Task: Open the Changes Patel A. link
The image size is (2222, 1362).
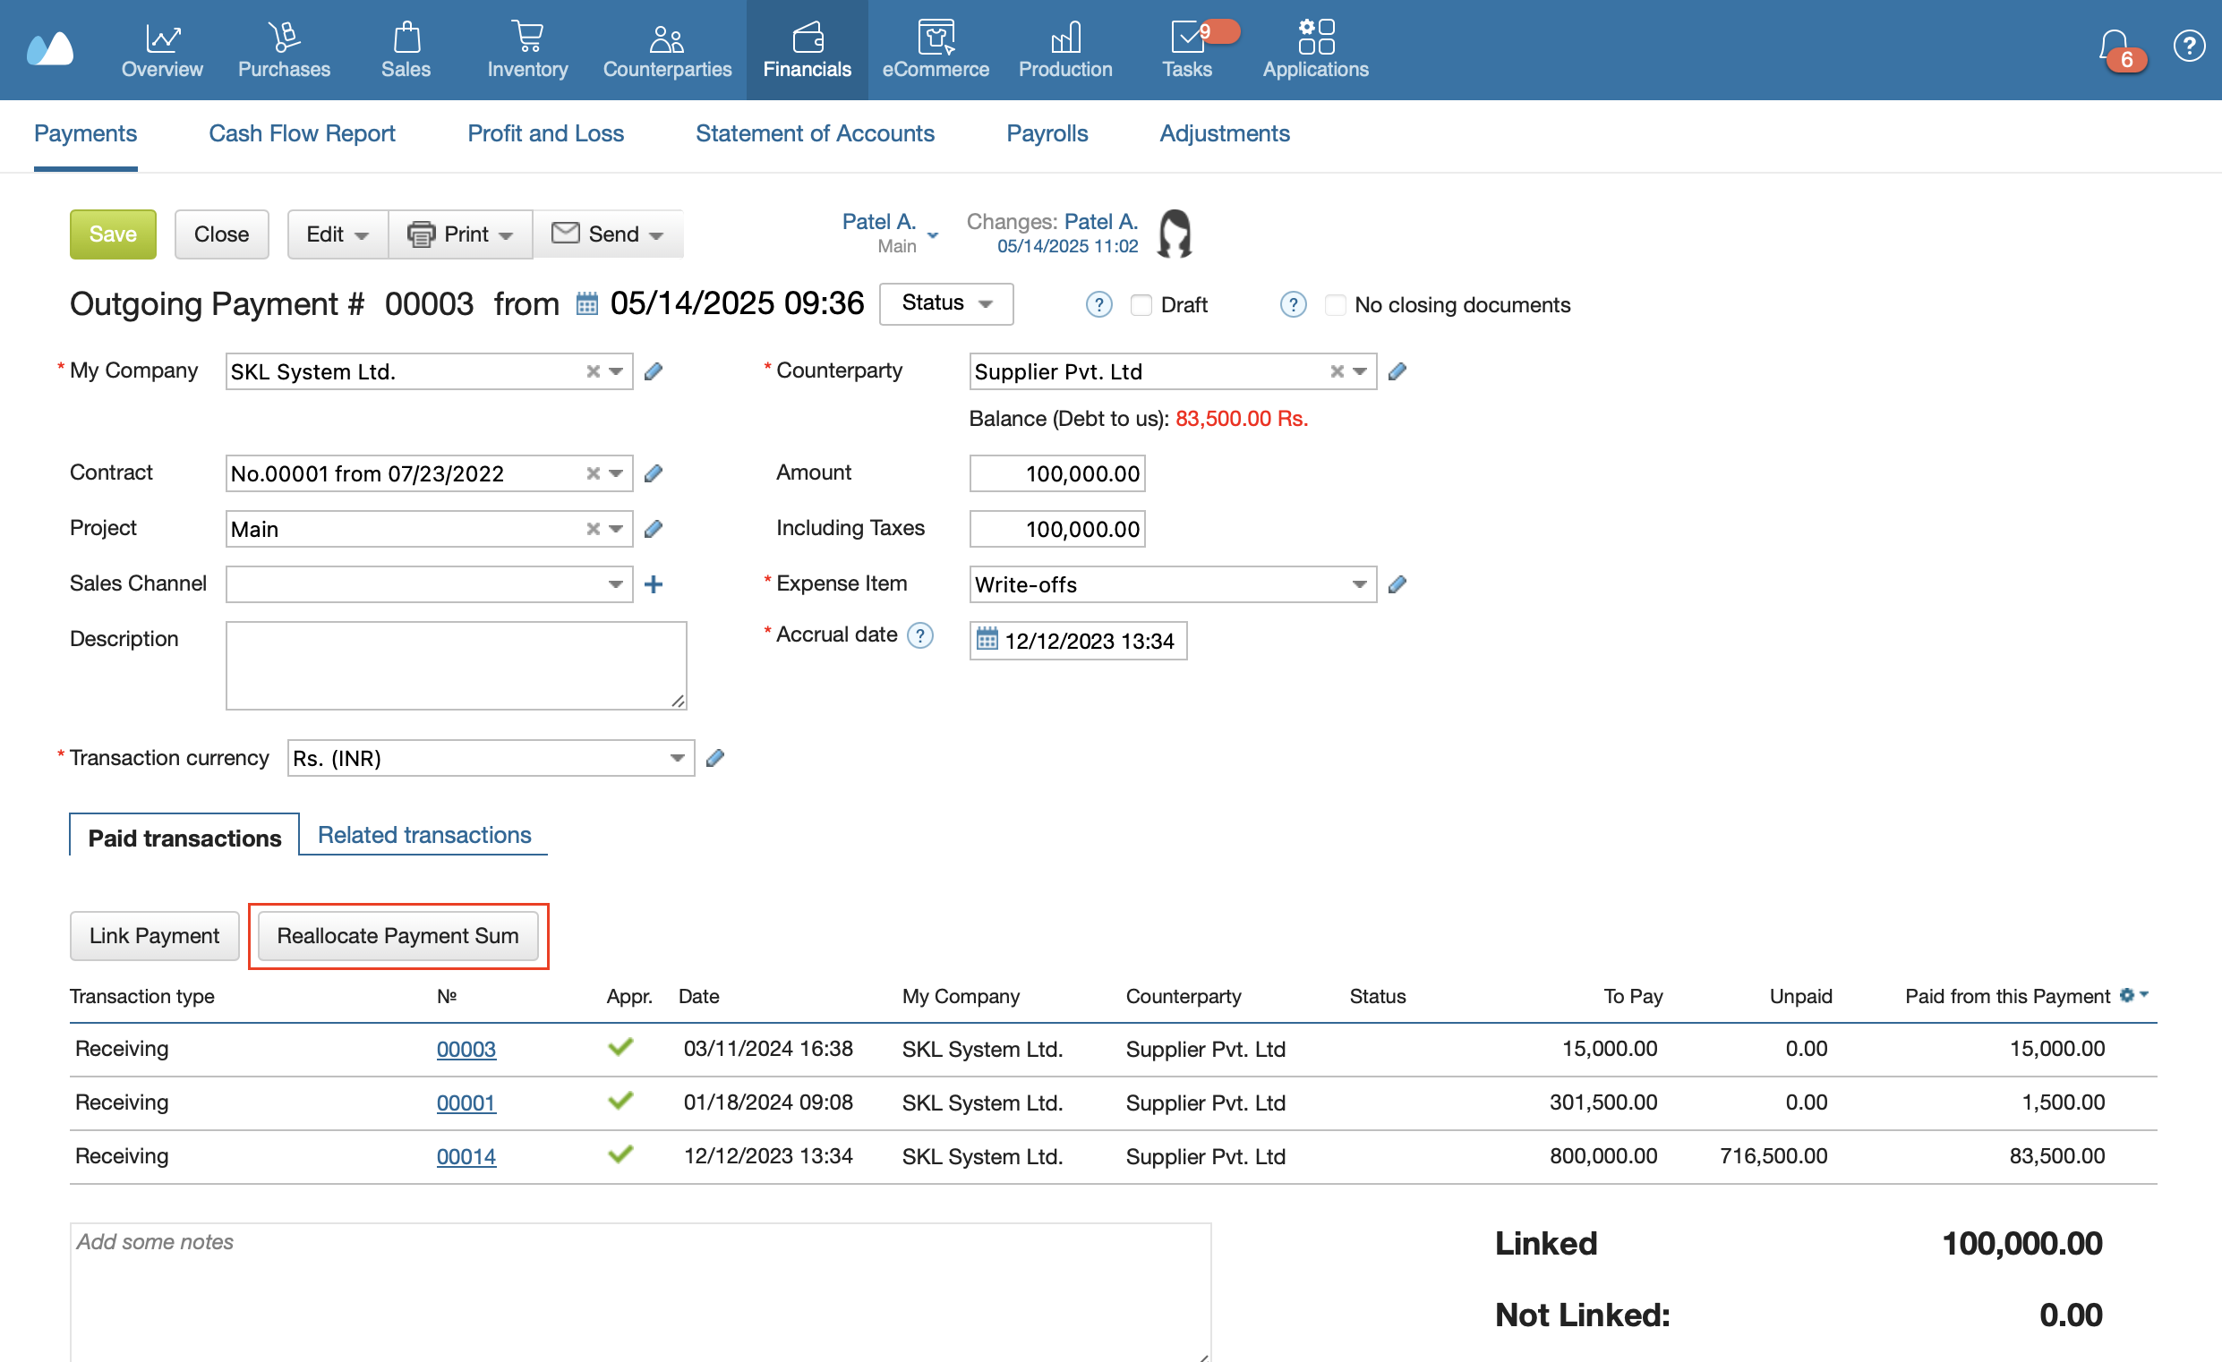Action: (x=1101, y=221)
